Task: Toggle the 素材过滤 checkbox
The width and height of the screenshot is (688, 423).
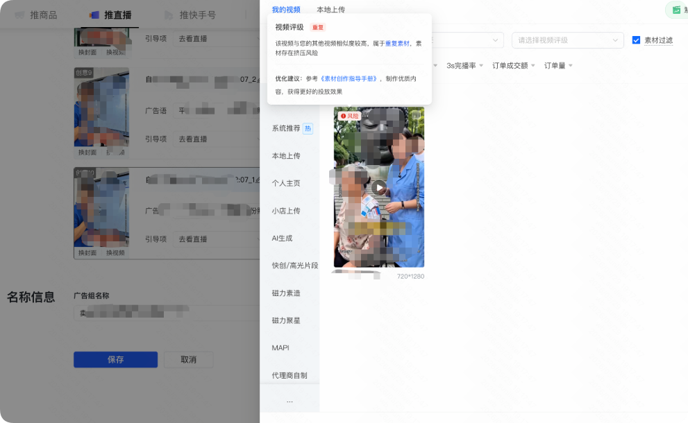Action: click(636, 40)
